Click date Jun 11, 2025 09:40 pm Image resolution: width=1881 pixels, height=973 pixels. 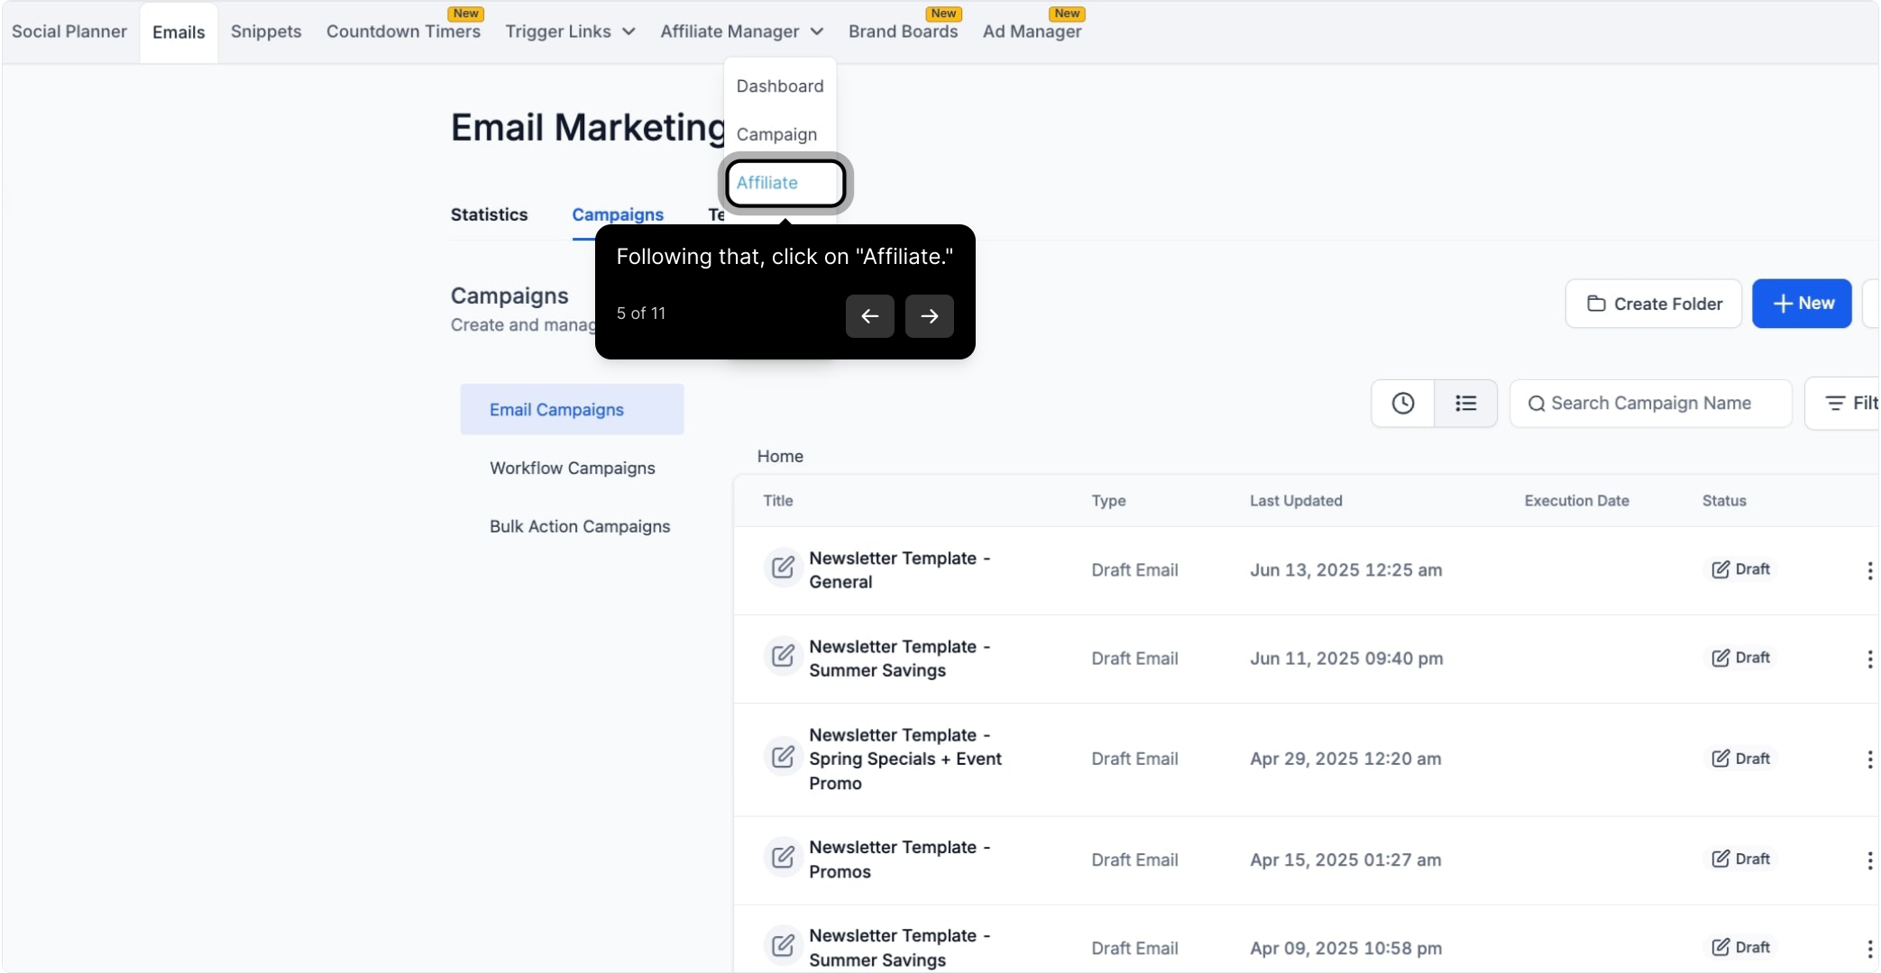pyautogui.click(x=1346, y=659)
